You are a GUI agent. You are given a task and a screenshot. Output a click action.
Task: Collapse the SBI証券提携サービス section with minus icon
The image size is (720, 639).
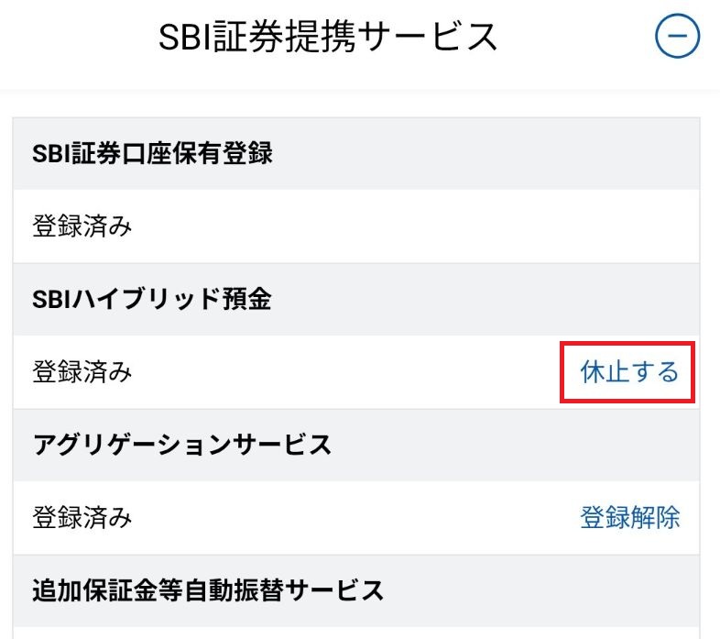(x=677, y=38)
